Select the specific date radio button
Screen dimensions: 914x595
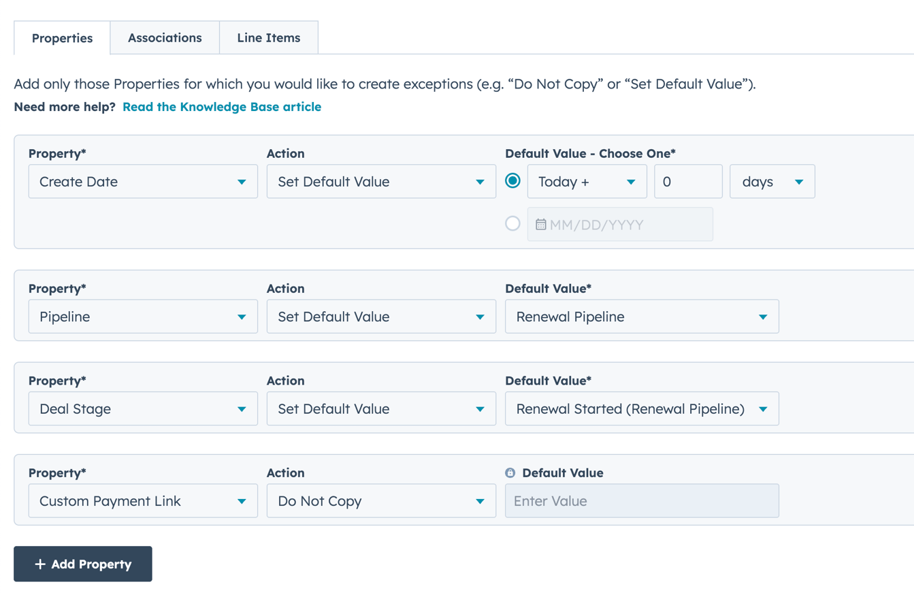513,224
